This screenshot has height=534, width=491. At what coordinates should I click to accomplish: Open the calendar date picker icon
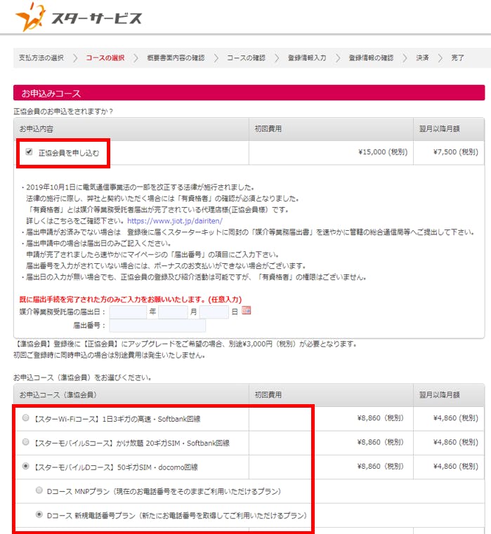[246, 311]
